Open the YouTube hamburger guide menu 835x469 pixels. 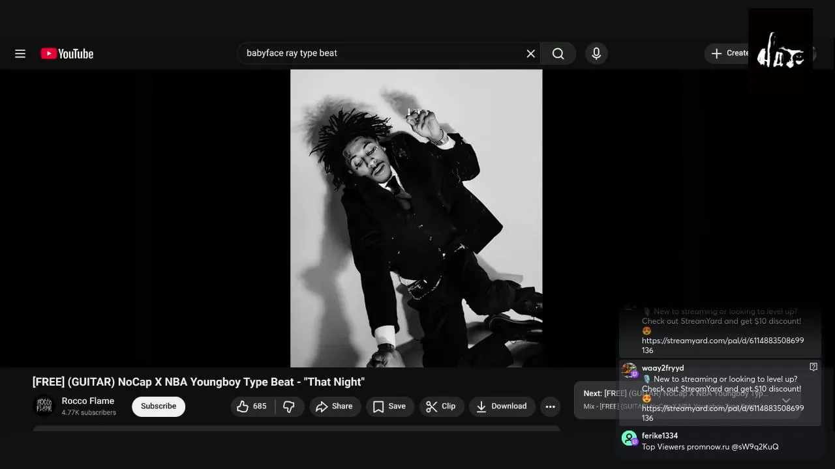[x=20, y=53]
